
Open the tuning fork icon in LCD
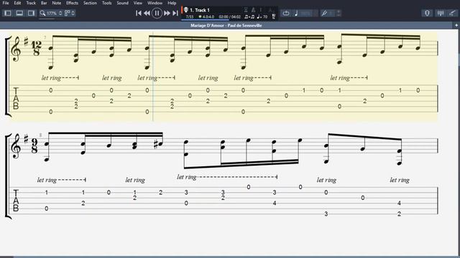(x=274, y=16)
